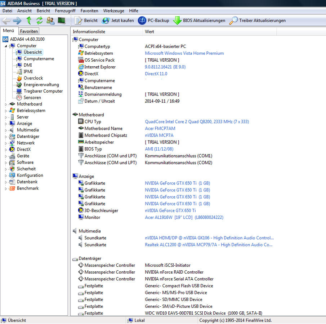Expand the Anzeige tree node
The image size is (326, 324).
point(6,124)
